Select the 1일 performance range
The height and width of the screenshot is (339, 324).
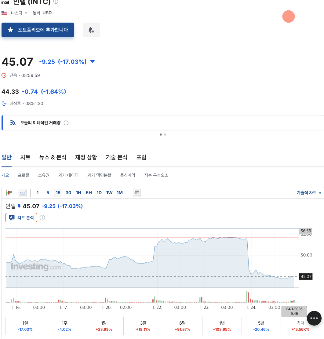(x=25, y=326)
